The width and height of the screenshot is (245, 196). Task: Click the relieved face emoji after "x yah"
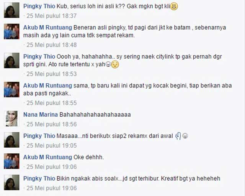click(x=115, y=64)
